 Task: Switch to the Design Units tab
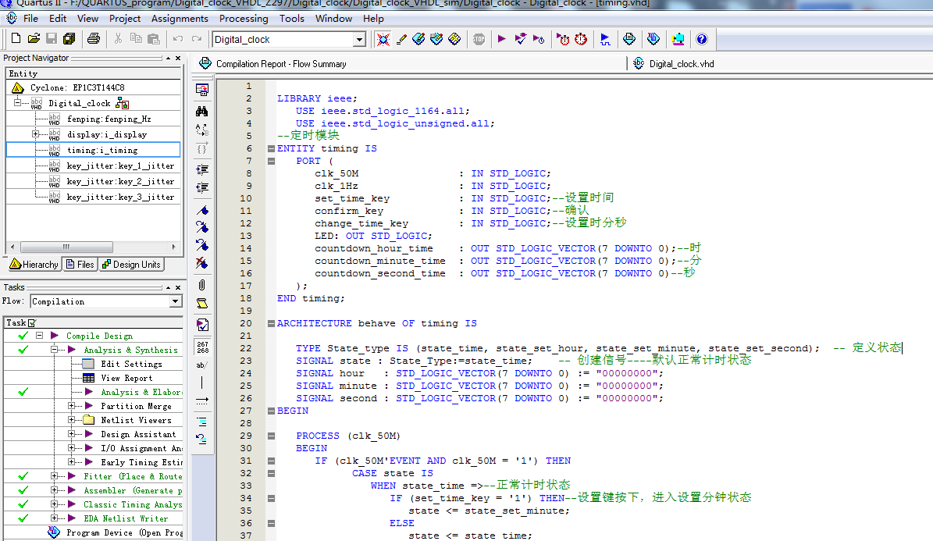(x=131, y=265)
